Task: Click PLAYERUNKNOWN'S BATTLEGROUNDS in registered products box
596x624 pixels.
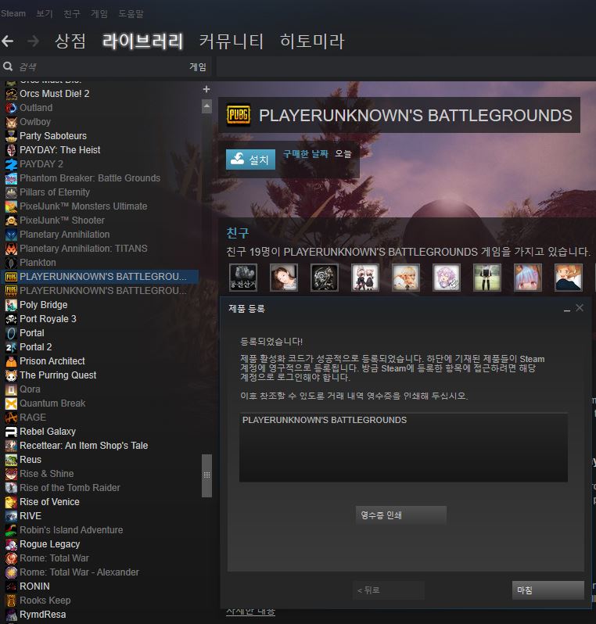Action: 325,420
